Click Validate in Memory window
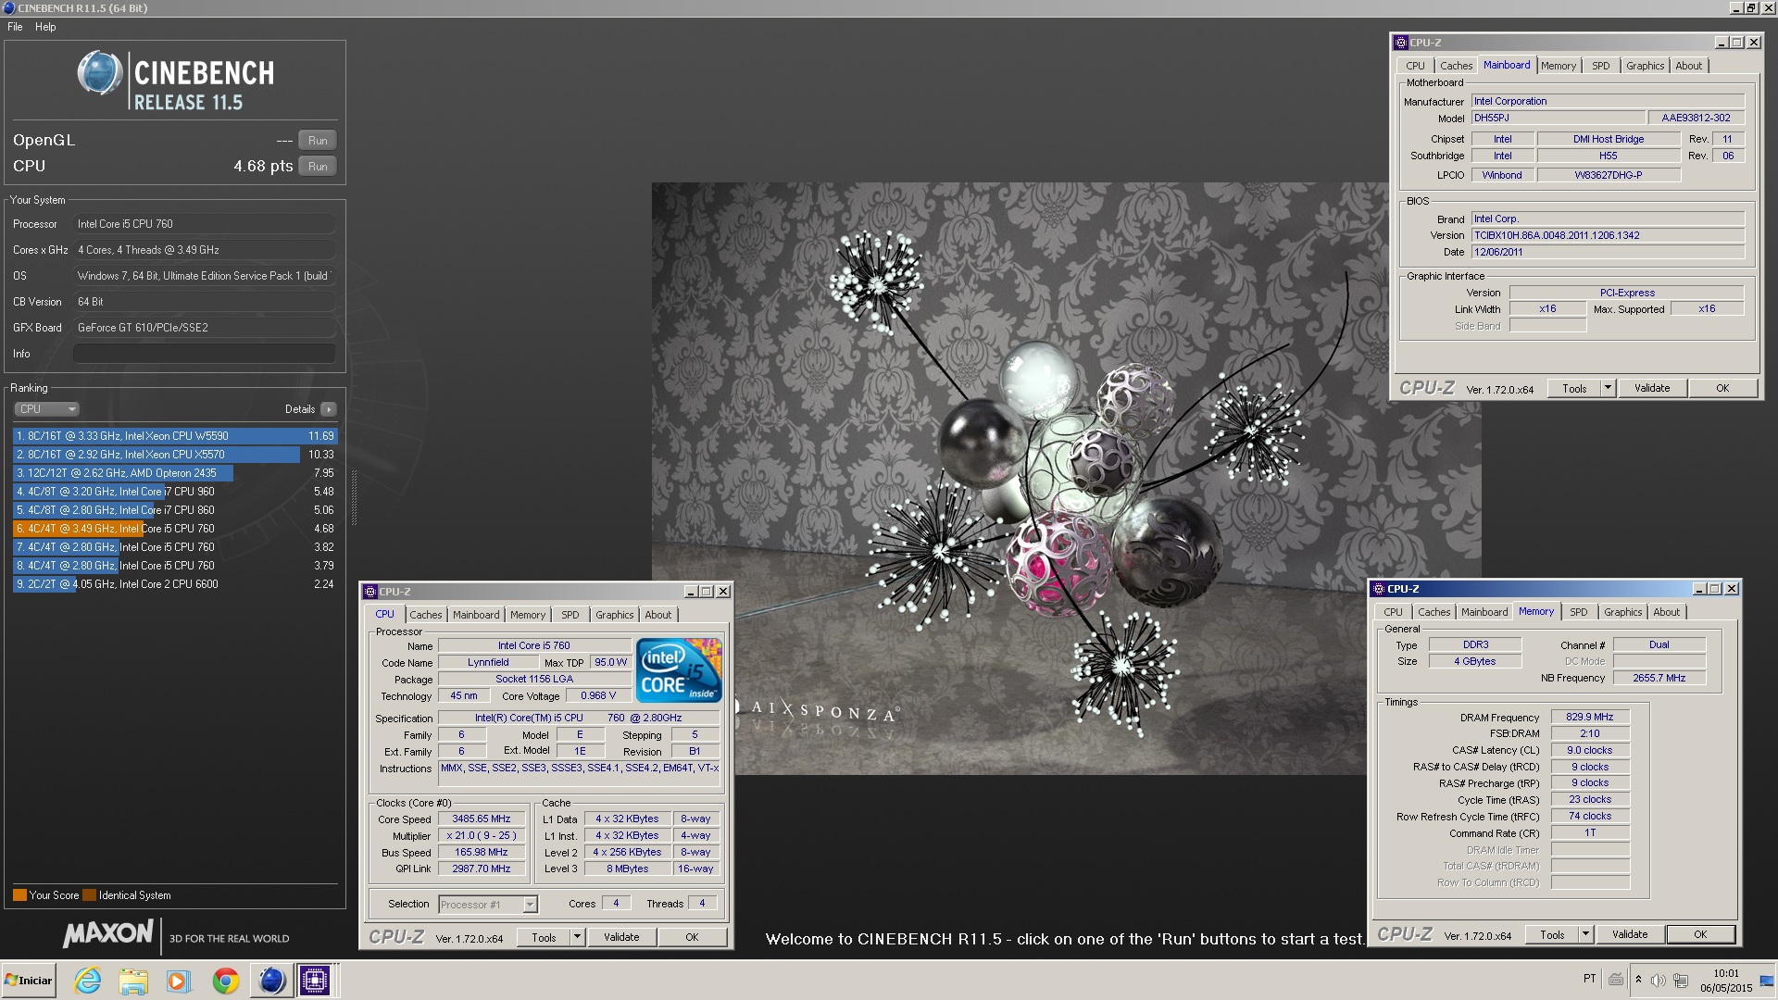 pyautogui.click(x=1630, y=934)
